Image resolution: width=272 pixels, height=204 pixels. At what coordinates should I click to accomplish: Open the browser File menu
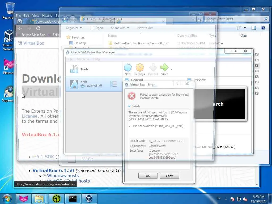(18, 16)
